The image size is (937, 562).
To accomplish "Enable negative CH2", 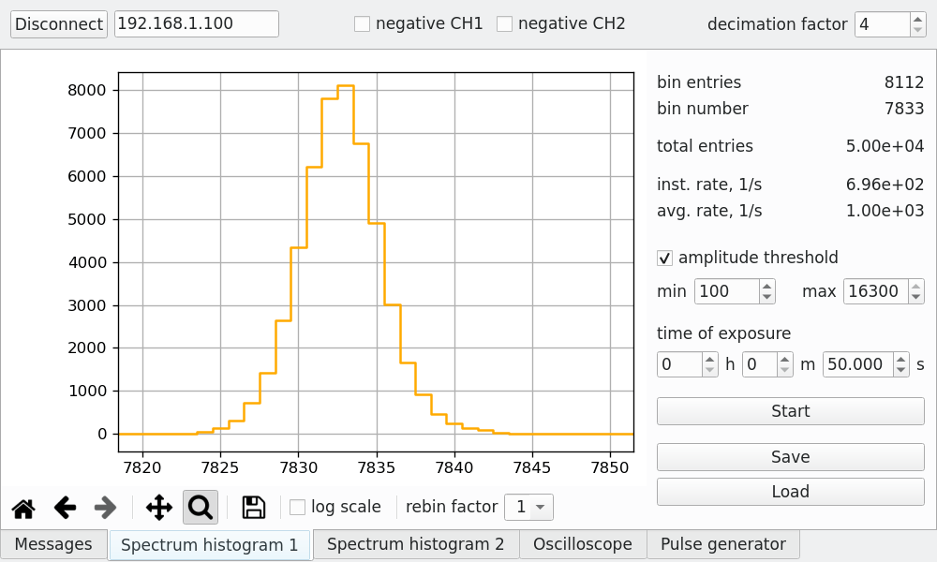I will click(504, 23).
